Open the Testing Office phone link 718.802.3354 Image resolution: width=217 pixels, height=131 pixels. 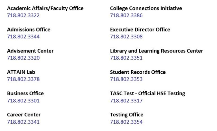[126, 122]
